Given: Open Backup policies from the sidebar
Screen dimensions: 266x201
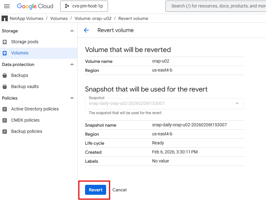Looking at the screenshot, I should pos(28,131).
